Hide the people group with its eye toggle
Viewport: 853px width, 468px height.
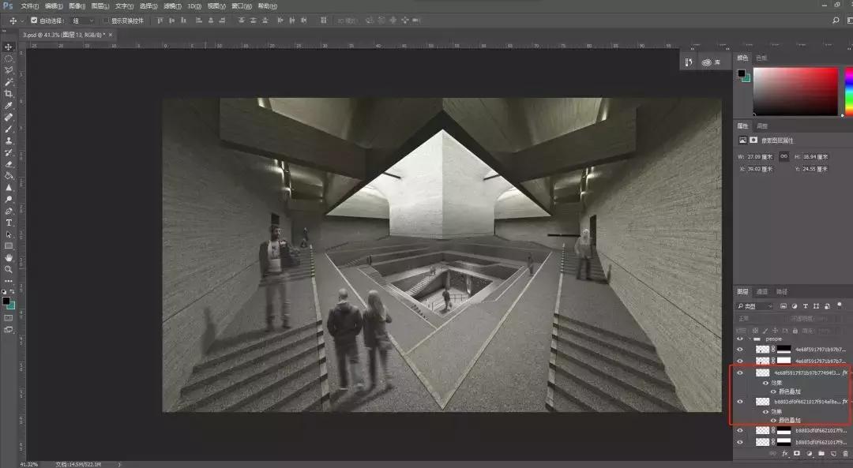click(x=739, y=338)
